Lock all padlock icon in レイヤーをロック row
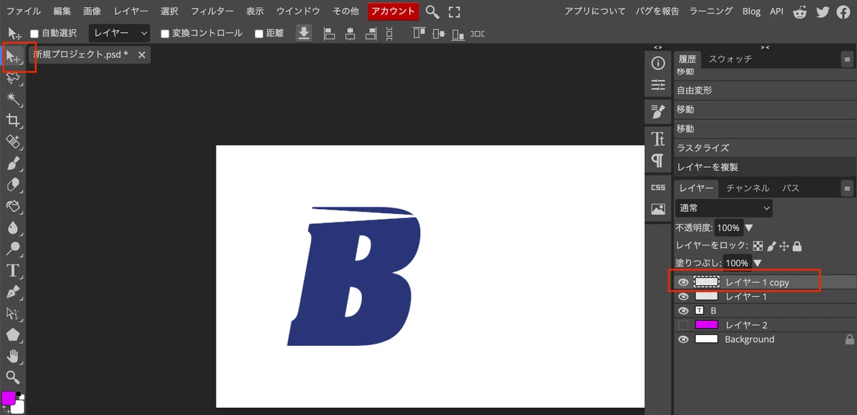The height and width of the screenshot is (415, 857). point(797,246)
